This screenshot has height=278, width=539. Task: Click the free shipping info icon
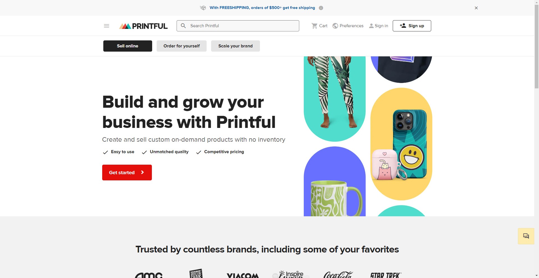pyautogui.click(x=321, y=8)
